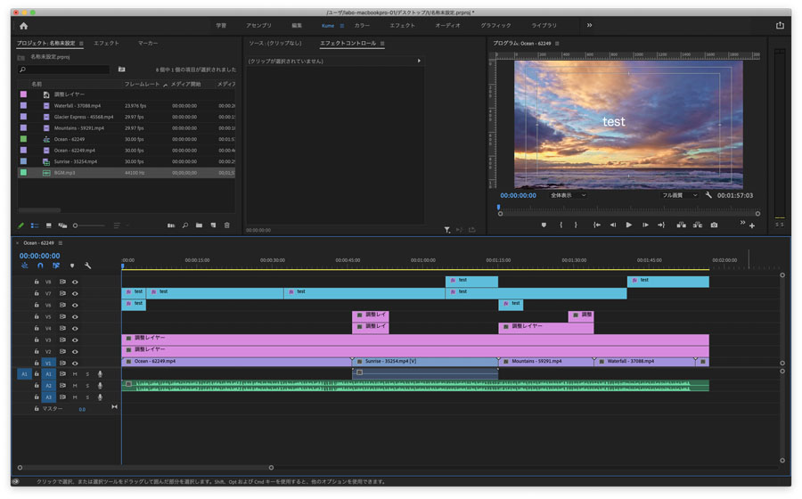Toggle visibility eye of V5 track

click(75, 317)
